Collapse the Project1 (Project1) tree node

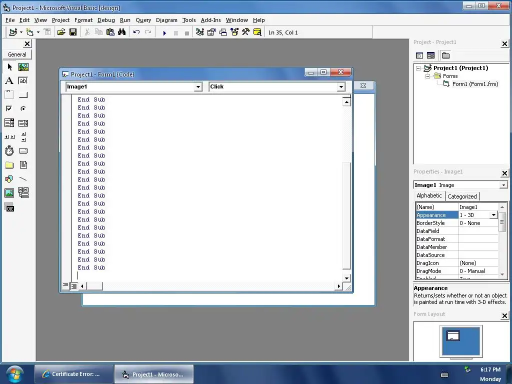pyautogui.click(x=418, y=68)
